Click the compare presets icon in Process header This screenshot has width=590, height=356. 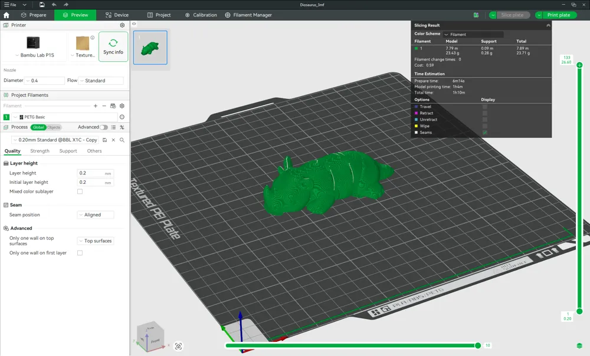[122, 127]
